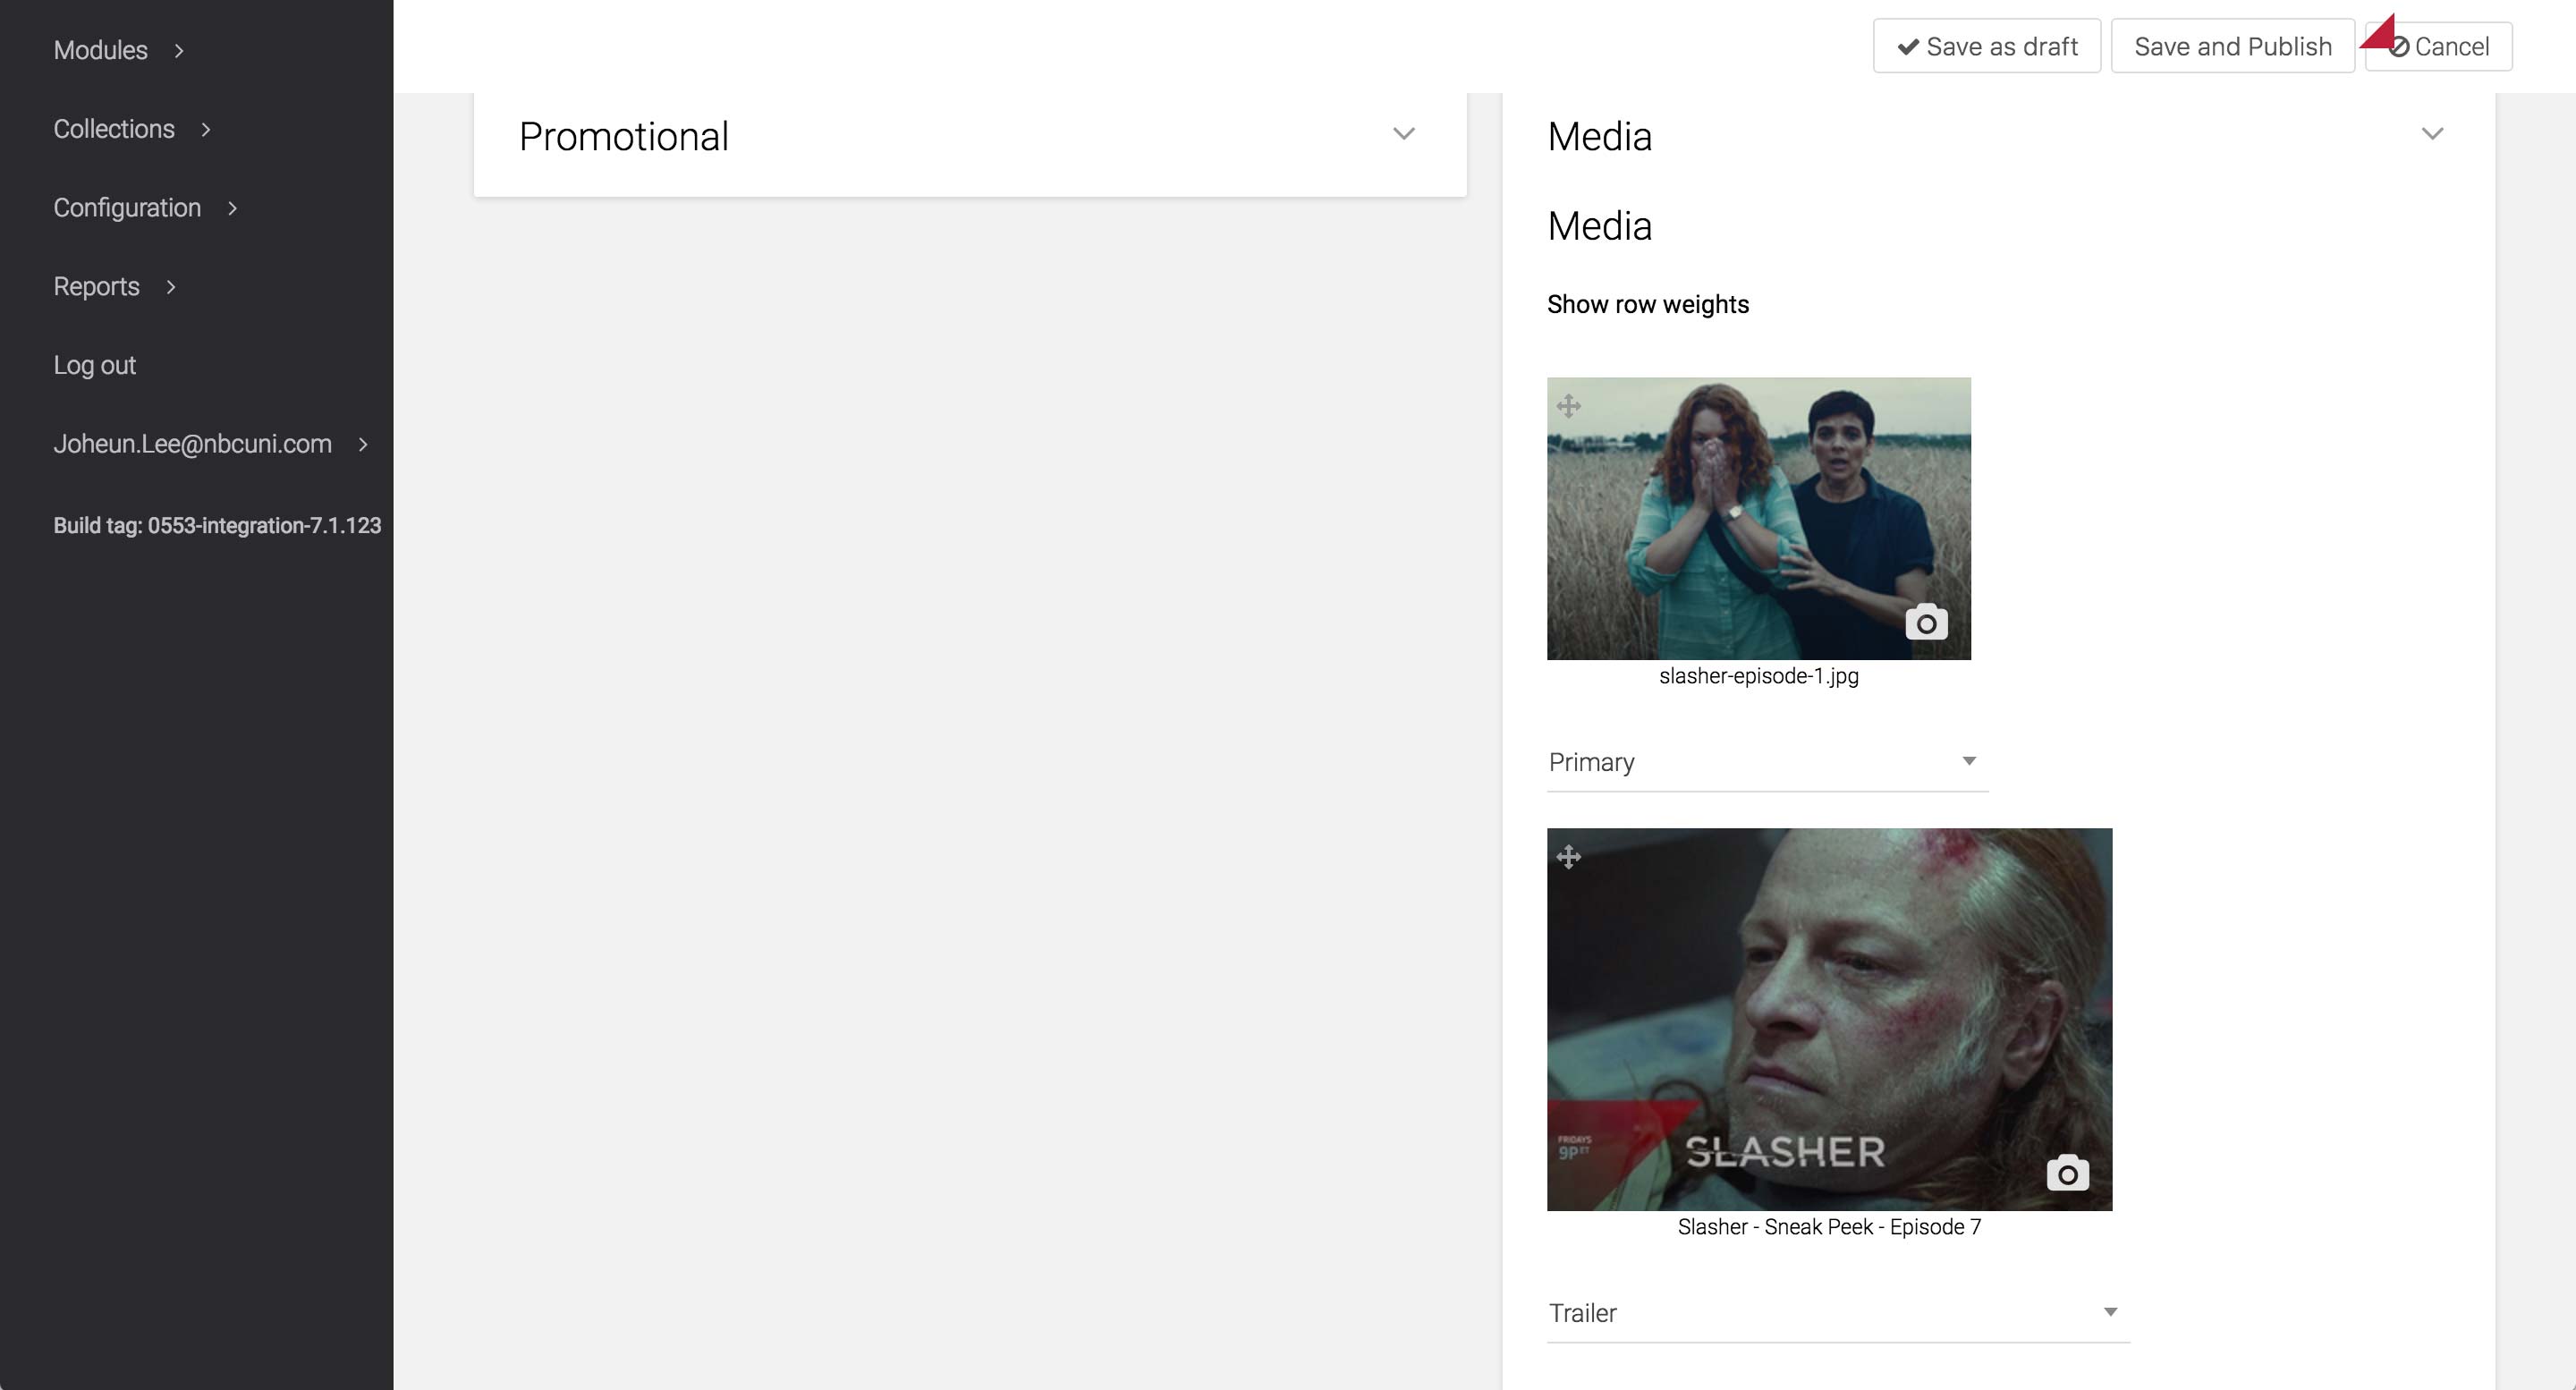This screenshot has width=2576, height=1390.
Task: Collapse the Media panel chevron
Action: (2431, 134)
